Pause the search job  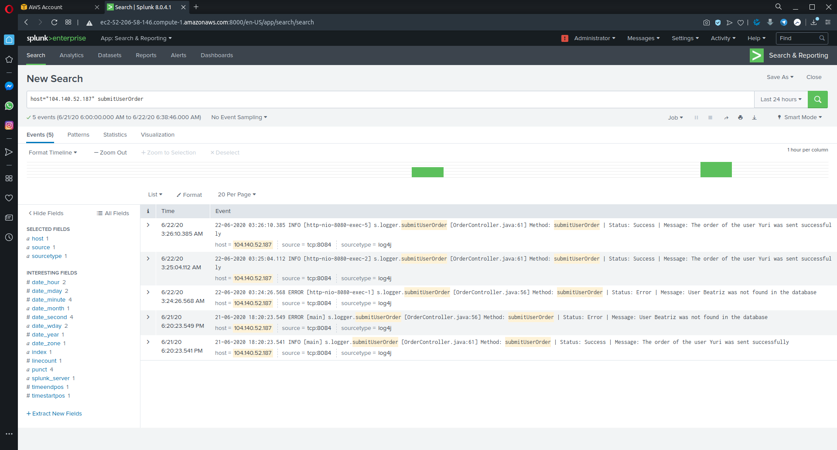(696, 117)
